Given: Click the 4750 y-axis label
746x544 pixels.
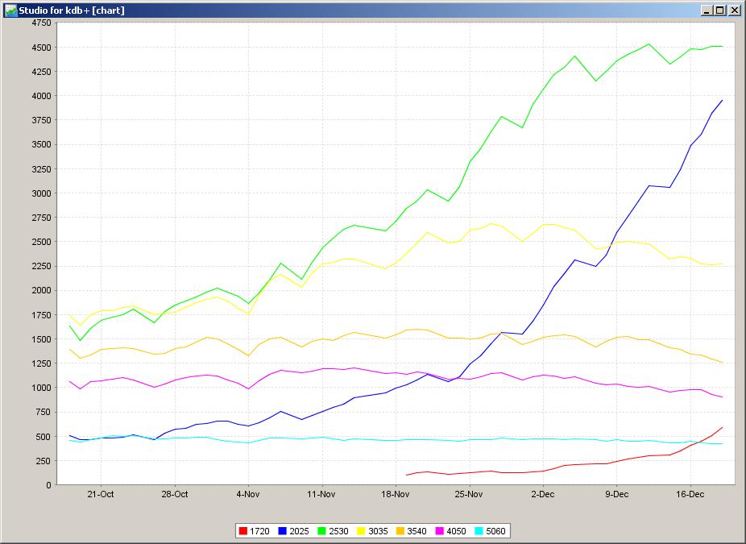Looking at the screenshot, I should coord(41,23).
